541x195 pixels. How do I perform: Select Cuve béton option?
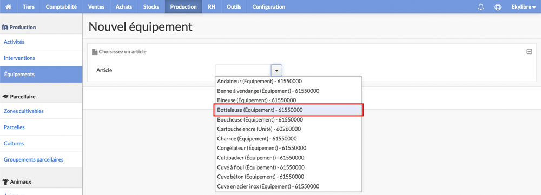pos(288,177)
